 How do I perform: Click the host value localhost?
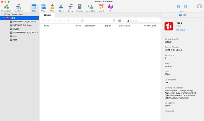pos(169,66)
